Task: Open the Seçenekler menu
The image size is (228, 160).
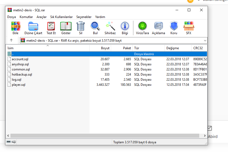Action: pyautogui.click(x=84, y=17)
